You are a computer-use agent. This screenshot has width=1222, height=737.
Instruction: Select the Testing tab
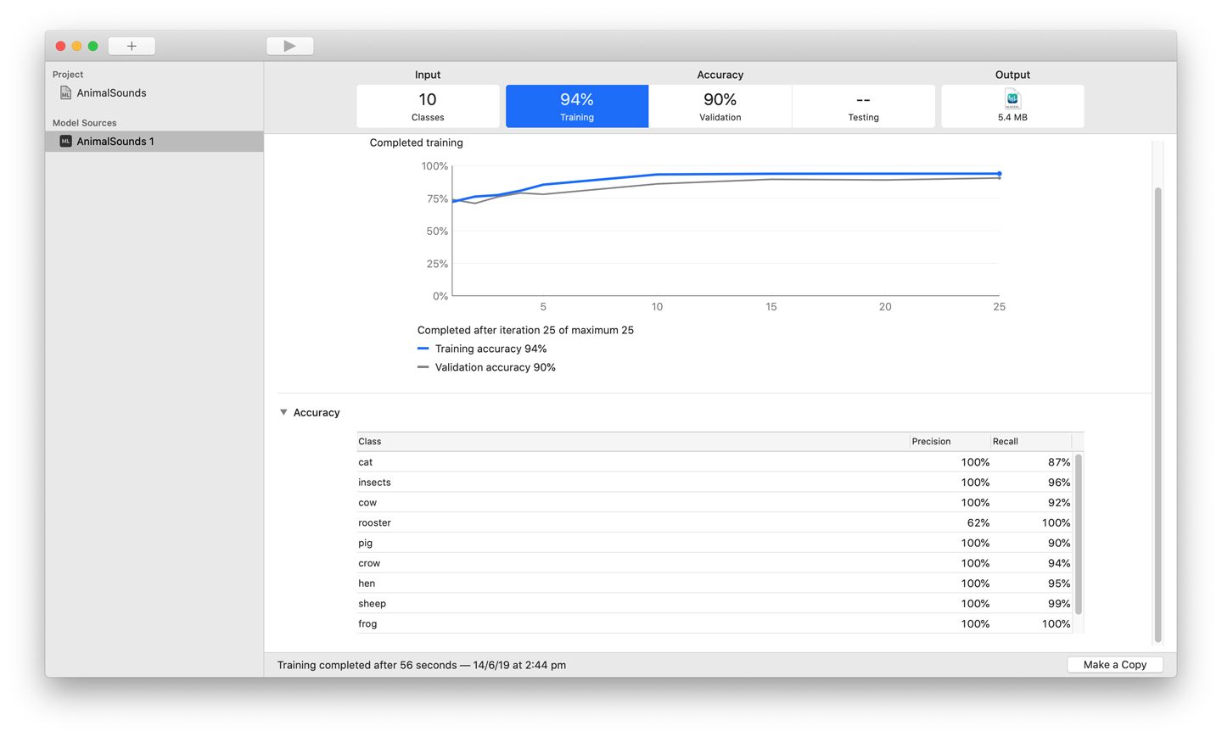pos(863,106)
